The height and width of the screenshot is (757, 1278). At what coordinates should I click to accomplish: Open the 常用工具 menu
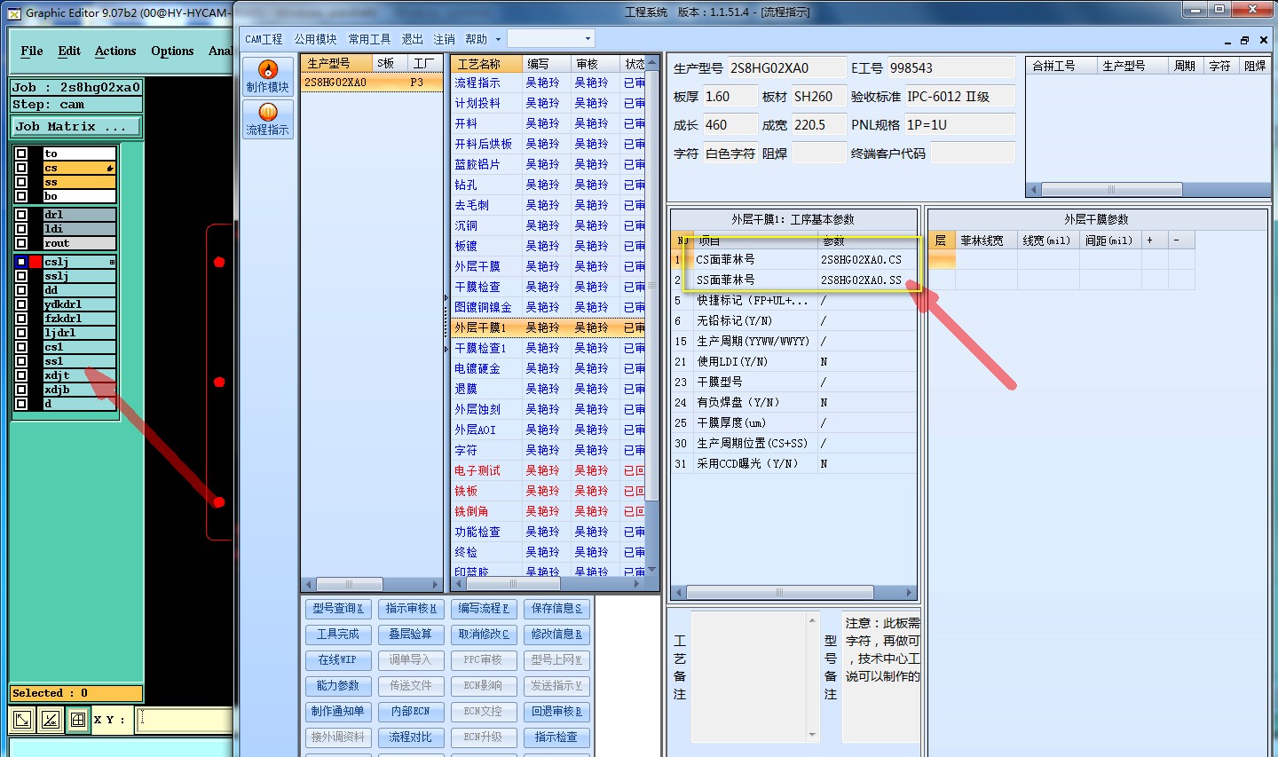pyautogui.click(x=369, y=39)
